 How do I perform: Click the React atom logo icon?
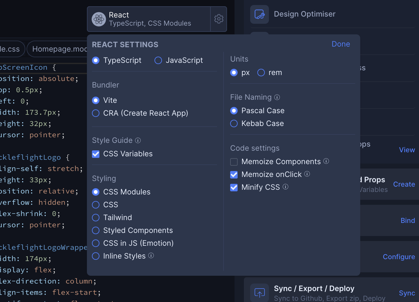click(99, 19)
